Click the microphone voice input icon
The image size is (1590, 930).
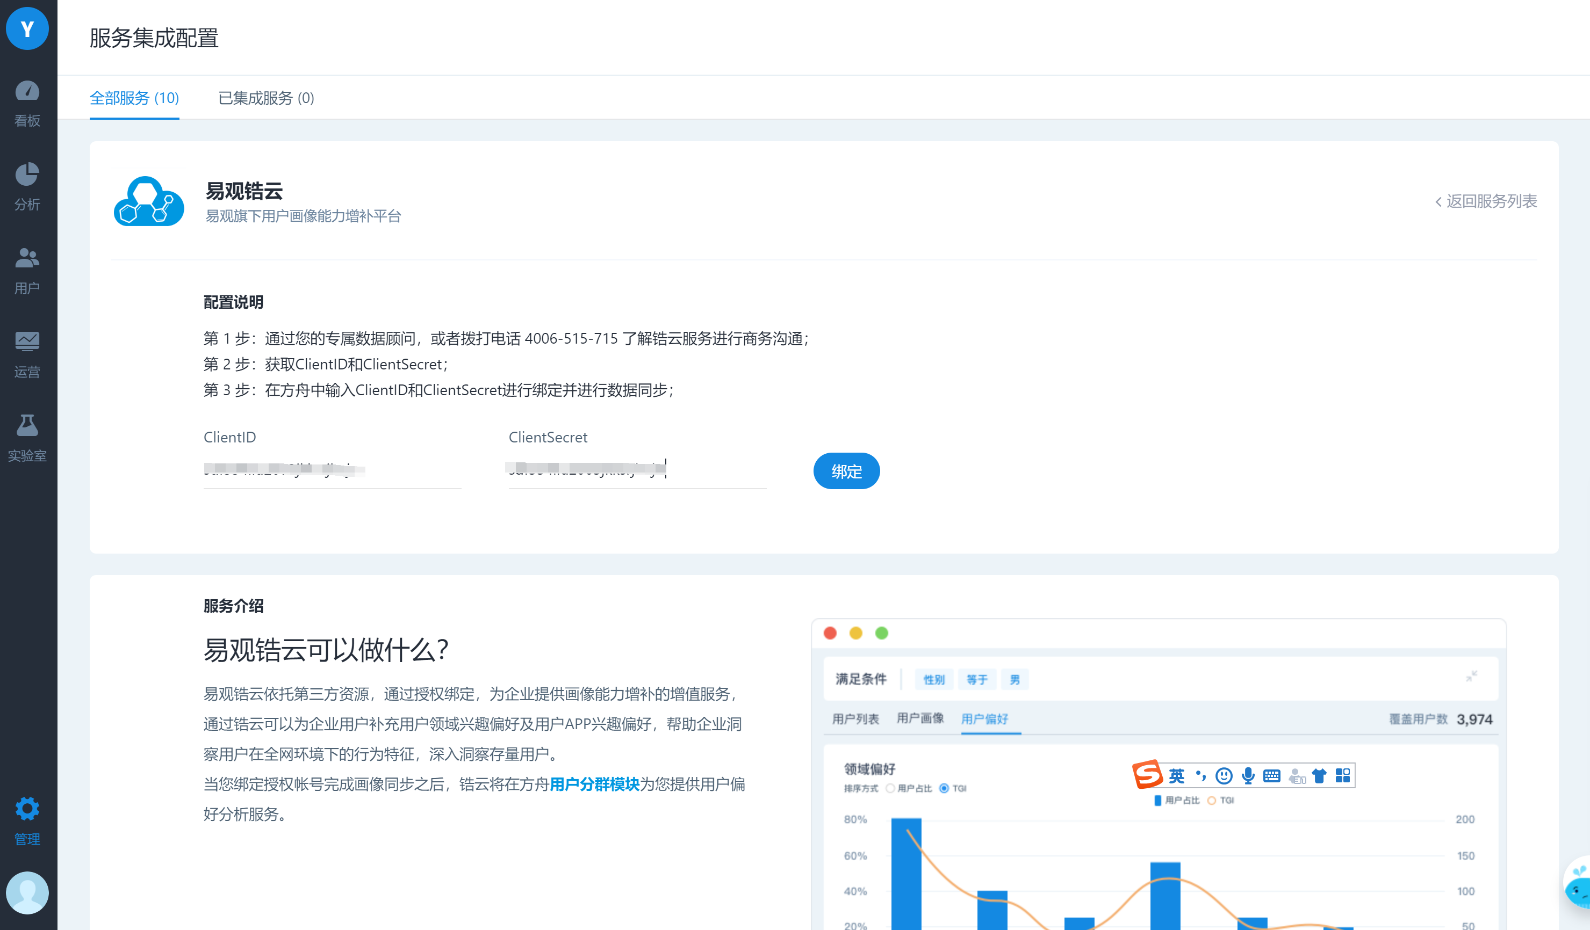[1248, 775]
